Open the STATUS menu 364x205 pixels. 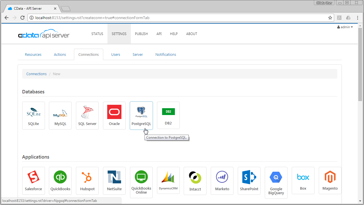97,34
